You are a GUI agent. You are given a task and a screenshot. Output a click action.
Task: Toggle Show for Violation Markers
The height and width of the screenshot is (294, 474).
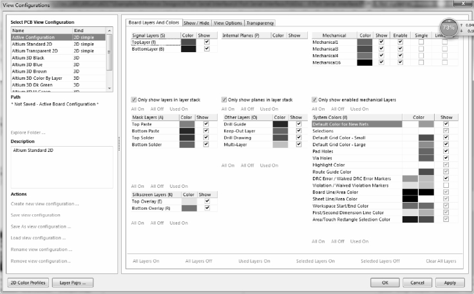[446, 185]
